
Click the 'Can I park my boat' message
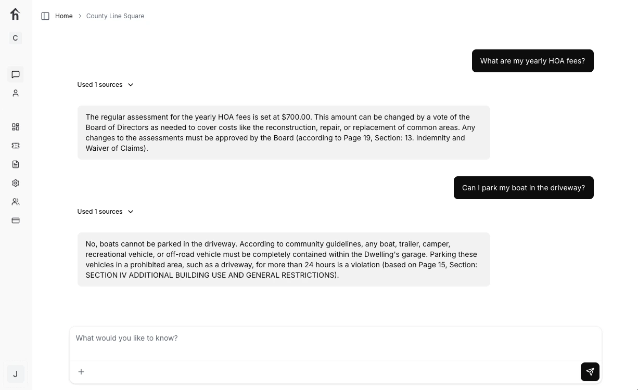click(523, 188)
